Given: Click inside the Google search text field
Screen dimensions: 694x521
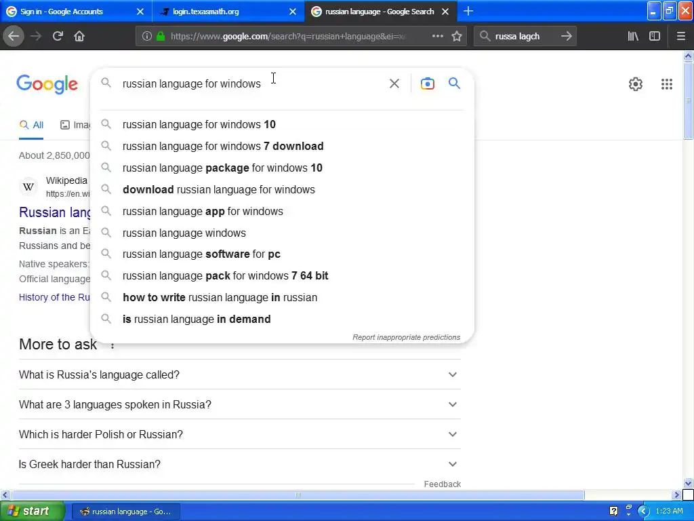Looking at the screenshot, I should pyautogui.click(x=252, y=83).
